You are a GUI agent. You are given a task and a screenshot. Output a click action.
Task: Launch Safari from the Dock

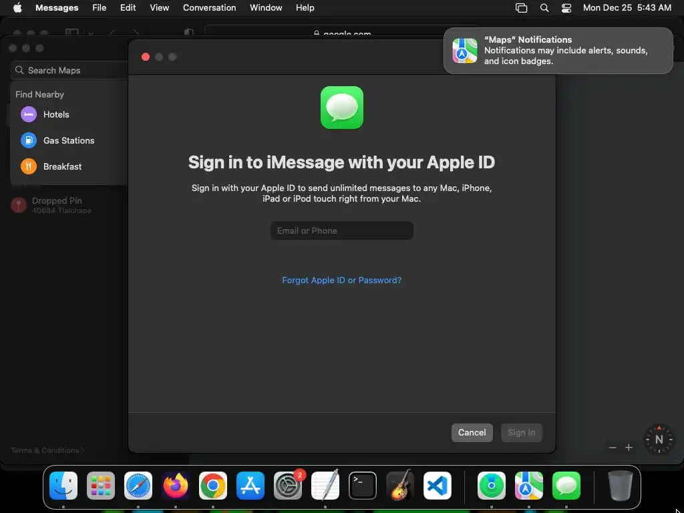coord(138,486)
